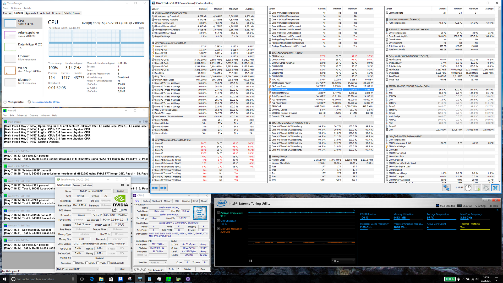Toggle the UEFI checkbox in GPU-Z

pyautogui.click(x=120, y=210)
